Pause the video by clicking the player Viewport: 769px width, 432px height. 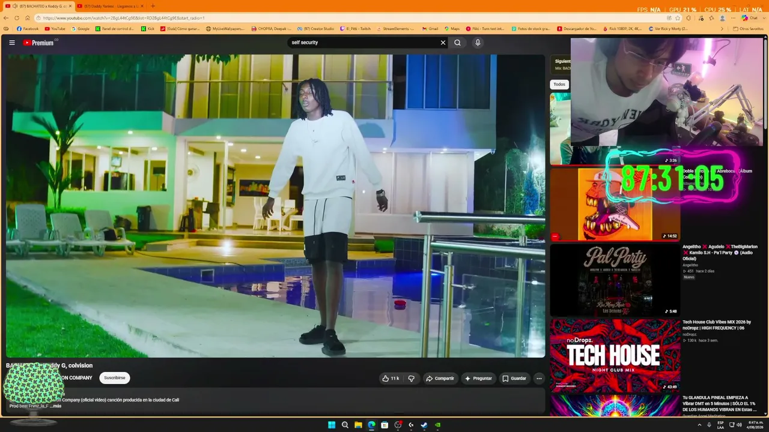point(276,206)
